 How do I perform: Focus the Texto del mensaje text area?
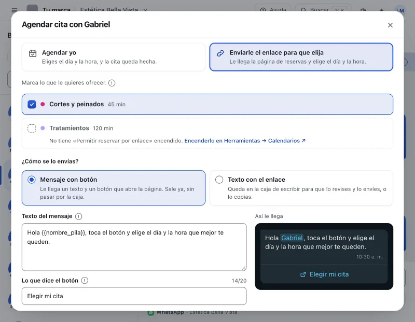(x=134, y=247)
